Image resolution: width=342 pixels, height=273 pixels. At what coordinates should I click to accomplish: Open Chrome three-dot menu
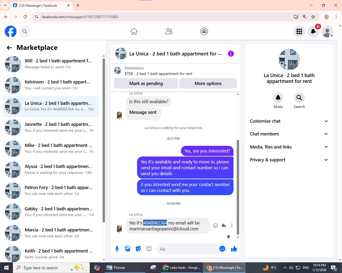336,17
